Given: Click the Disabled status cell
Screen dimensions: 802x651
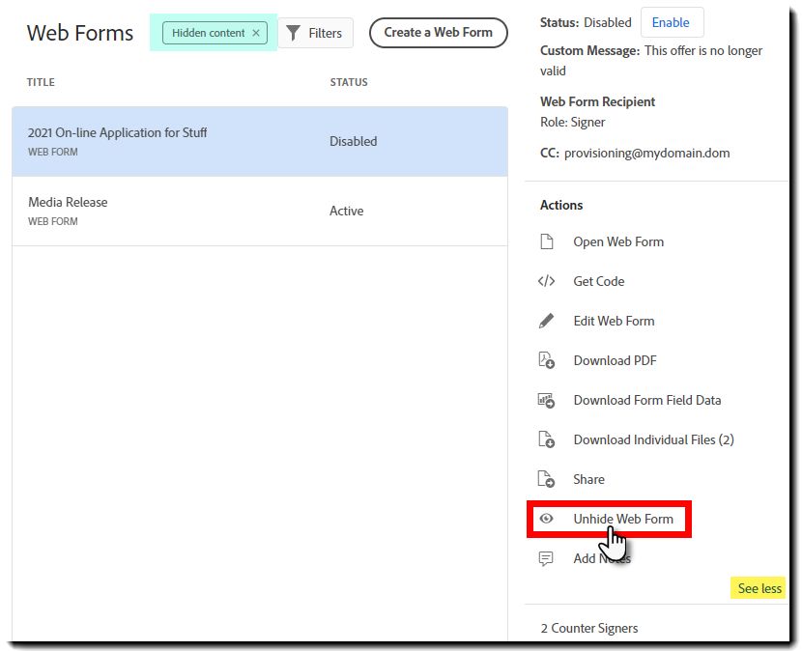Looking at the screenshot, I should click(353, 141).
